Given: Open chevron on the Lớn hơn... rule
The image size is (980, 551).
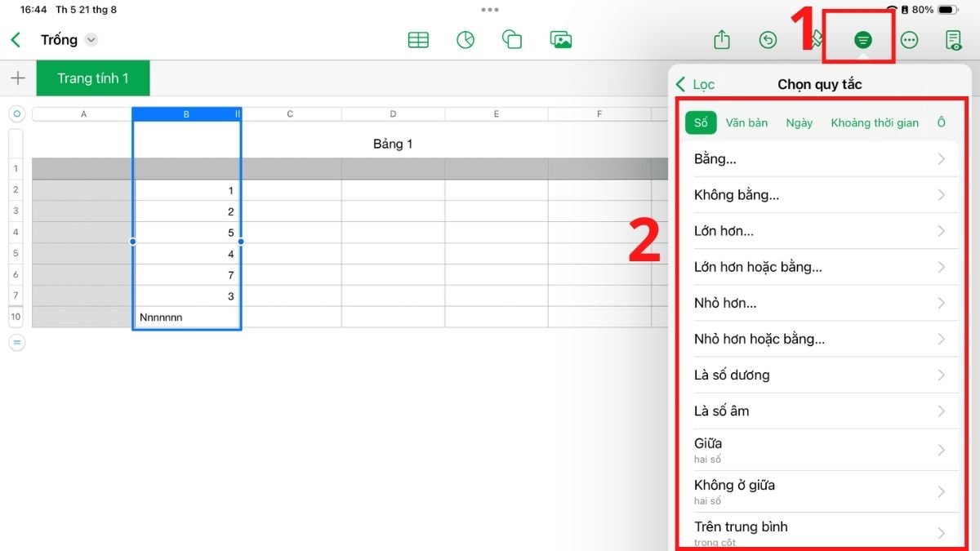Looking at the screenshot, I should point(941,231).
